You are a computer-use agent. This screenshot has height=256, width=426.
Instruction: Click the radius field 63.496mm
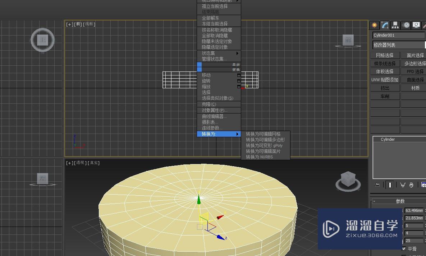414,210
